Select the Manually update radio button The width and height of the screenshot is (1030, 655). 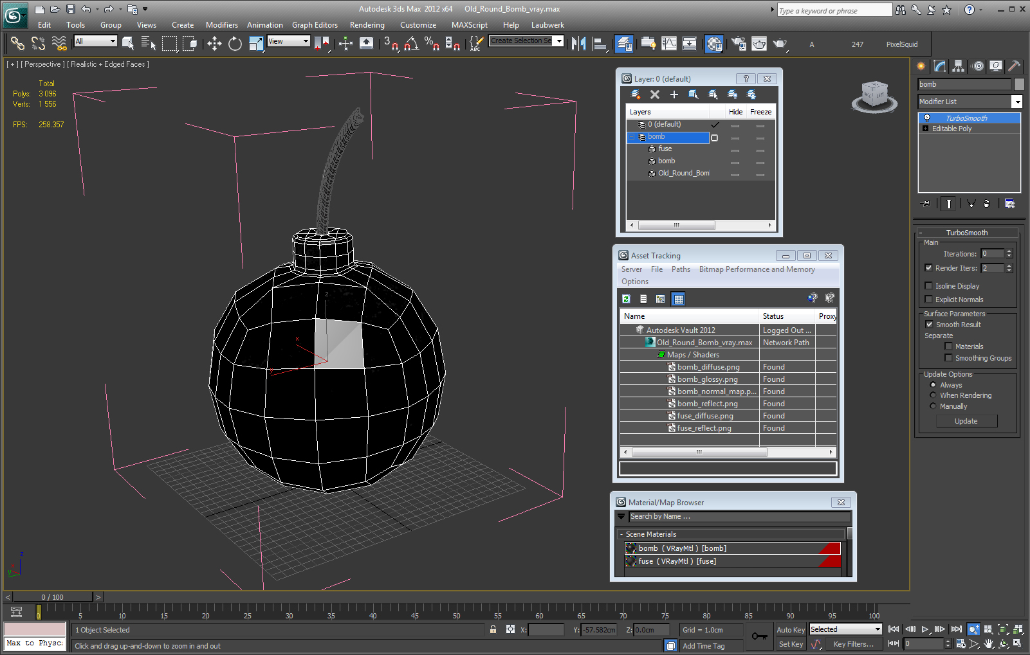coord(933,406)
